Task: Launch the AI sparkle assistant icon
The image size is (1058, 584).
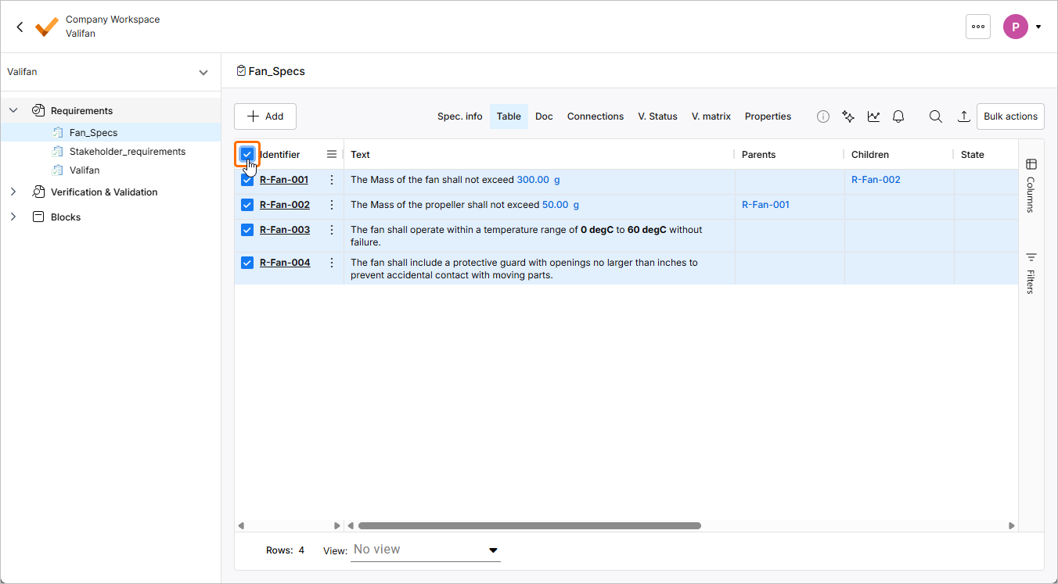Action: pos(848,116)
